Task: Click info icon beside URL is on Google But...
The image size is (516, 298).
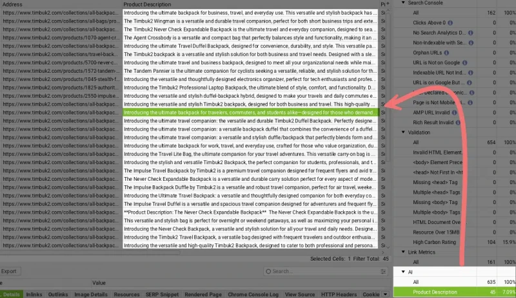Action: point(470,82)
